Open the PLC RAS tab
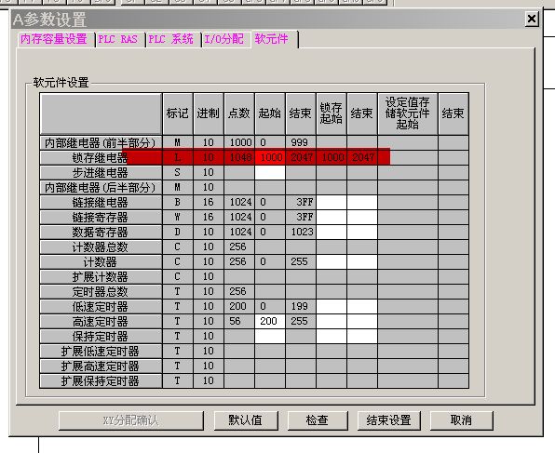This screenshot has height=453, width=555. 118,39
